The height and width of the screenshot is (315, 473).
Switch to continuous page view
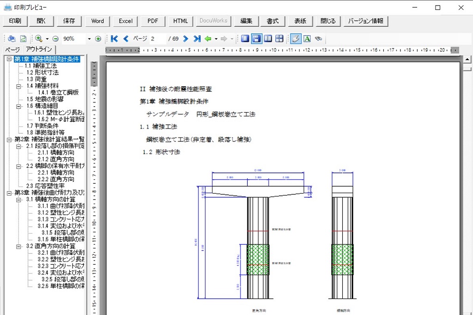click(256, 39)
